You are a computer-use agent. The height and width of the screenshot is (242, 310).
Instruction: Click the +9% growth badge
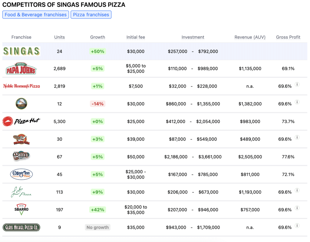(x=97, y=192)
